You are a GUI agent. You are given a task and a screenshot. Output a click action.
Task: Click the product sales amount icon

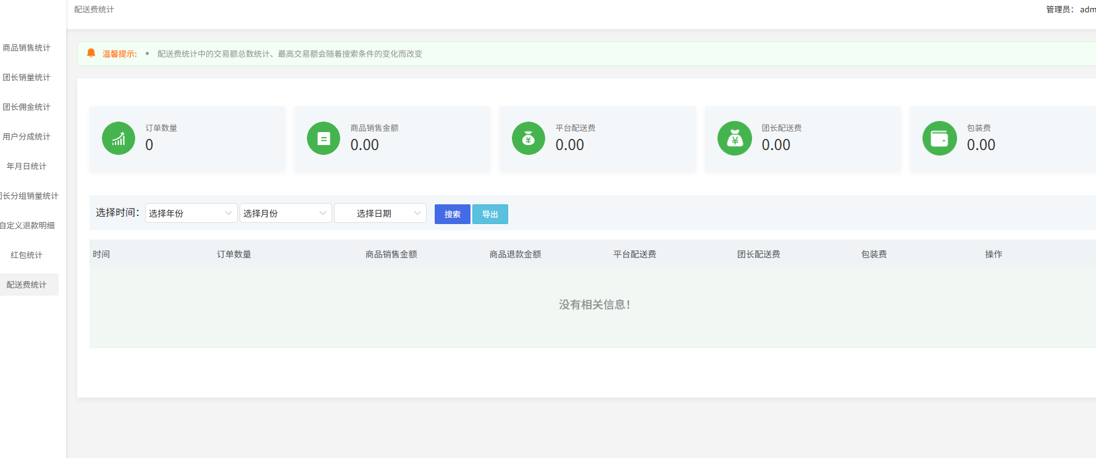click(x=324, y=138)
